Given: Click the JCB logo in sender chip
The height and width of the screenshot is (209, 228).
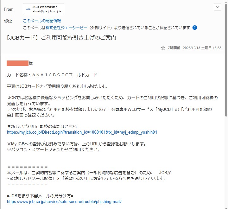Looking at the screenshot, I should coord(28,9).
